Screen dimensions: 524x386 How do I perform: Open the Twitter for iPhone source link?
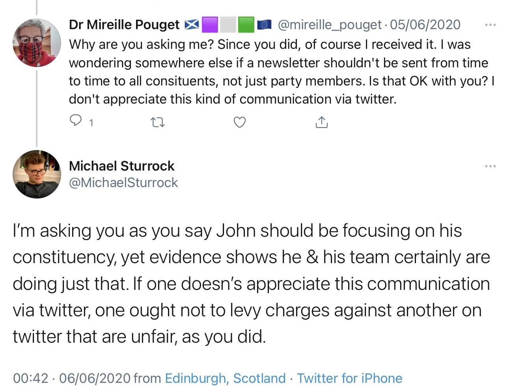[x=349, y=378]
